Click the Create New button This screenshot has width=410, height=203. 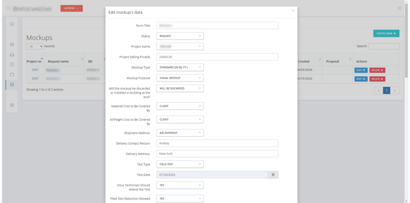[x=386, y=34]
